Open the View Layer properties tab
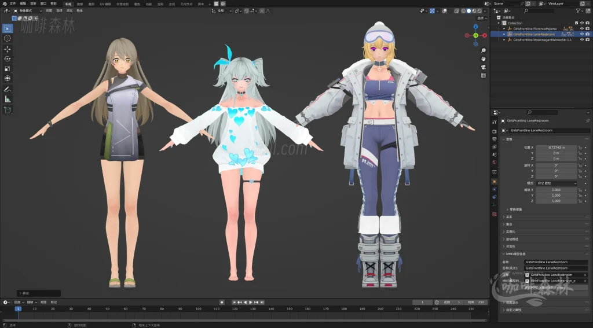The width and height of the screenshot is (593, 328). tap(495, 146)
